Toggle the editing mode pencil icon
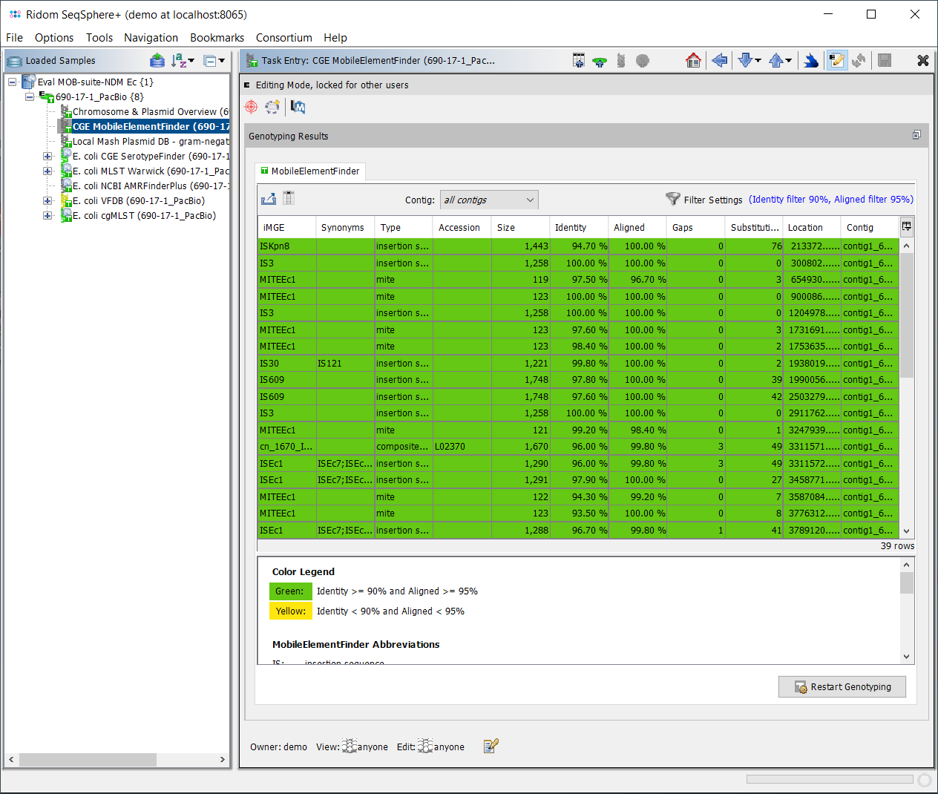Screen dimensions: 938x794 point(837,61)
